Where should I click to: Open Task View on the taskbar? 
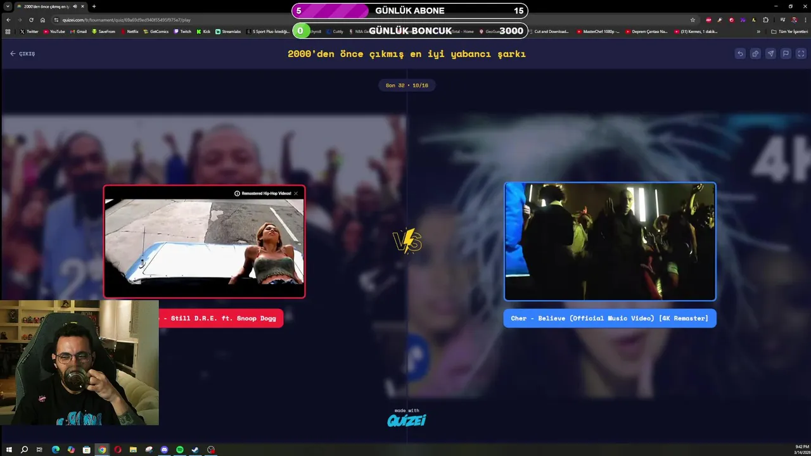click(x=39, y=450)
